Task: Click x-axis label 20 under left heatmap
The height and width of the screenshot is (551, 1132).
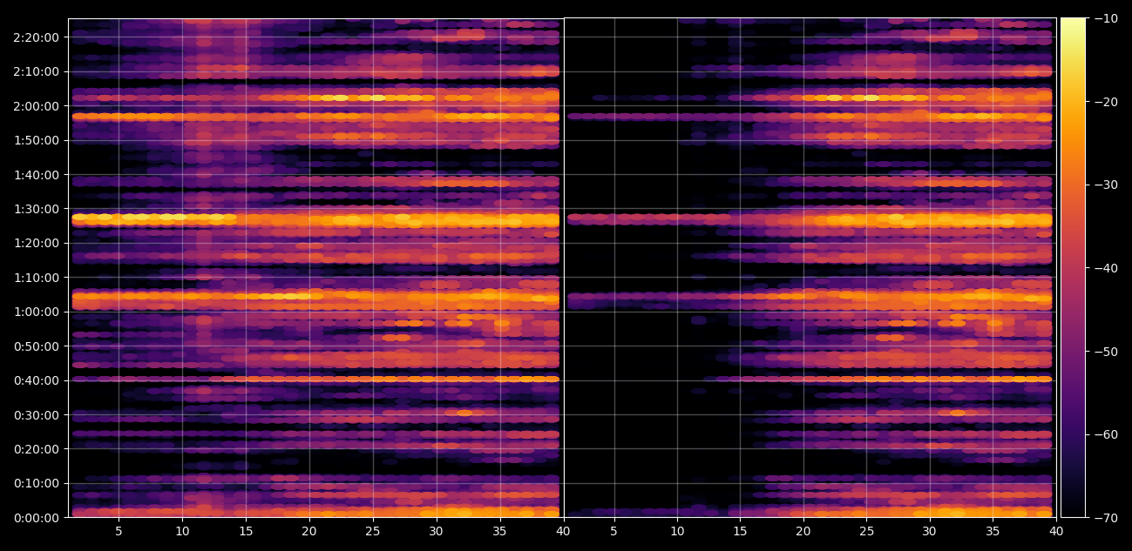Action: (x=309, y=531)
